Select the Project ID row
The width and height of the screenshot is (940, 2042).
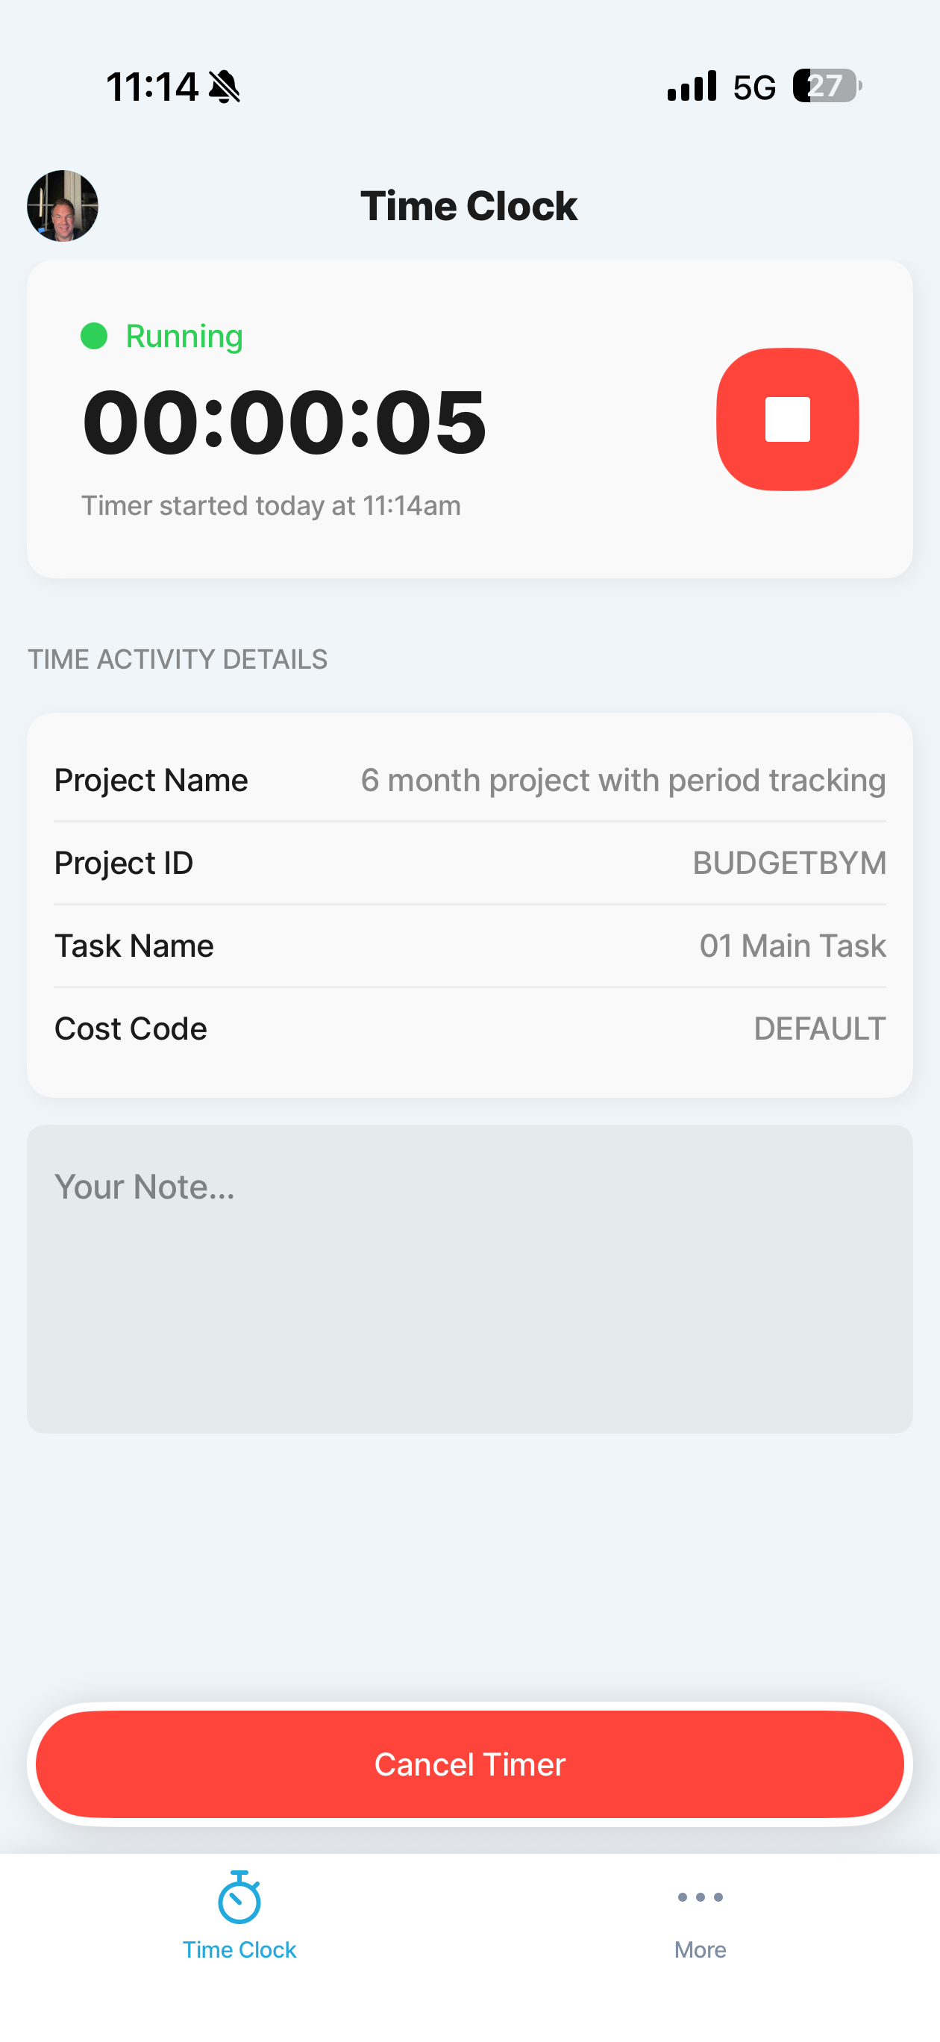pyautogui.click(x=470, y=864)
